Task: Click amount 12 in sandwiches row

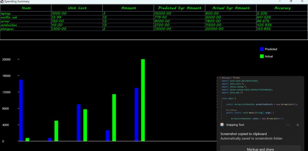Action: [128, 25]
